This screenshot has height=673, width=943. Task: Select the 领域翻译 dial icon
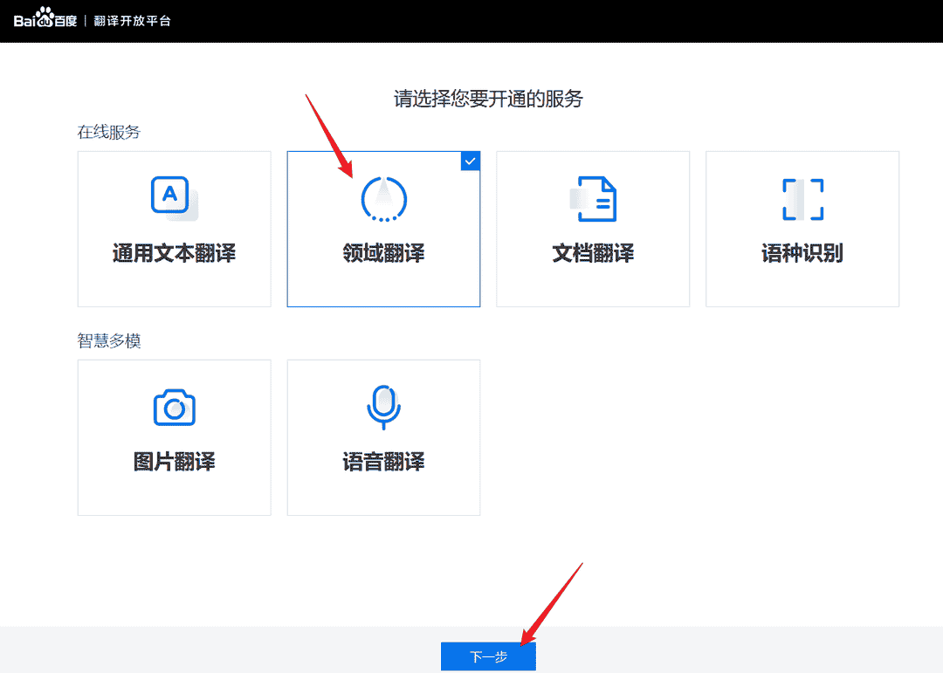click(383, 199)
